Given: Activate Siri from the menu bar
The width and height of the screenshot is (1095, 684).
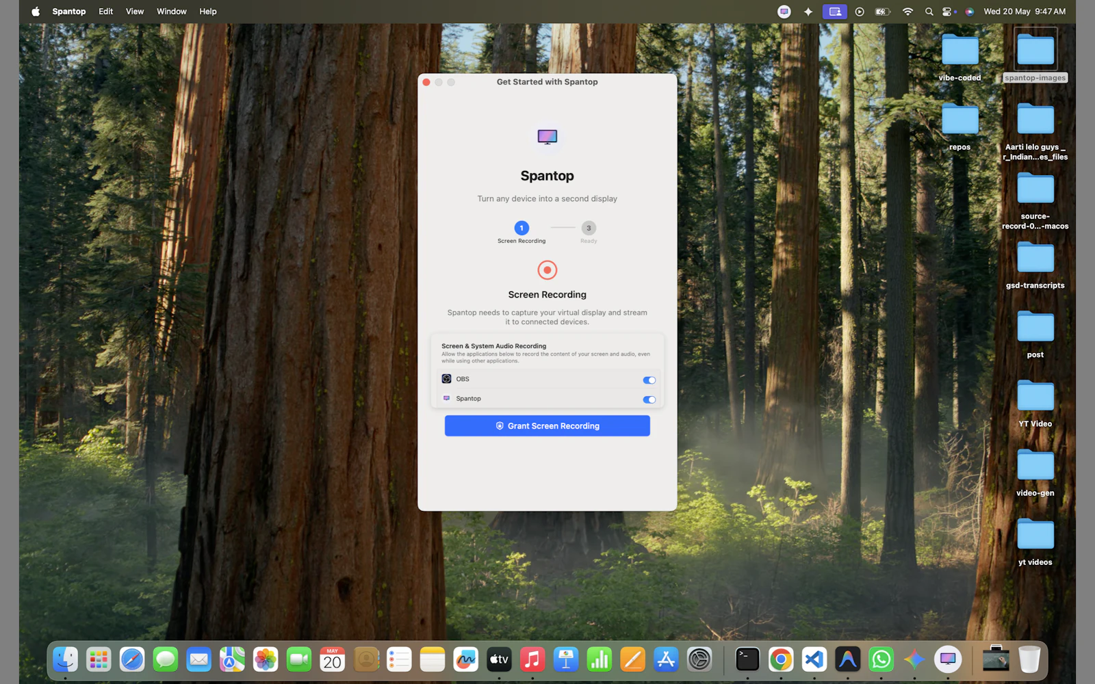Looking at the screenshot, I should click(969, 12).
